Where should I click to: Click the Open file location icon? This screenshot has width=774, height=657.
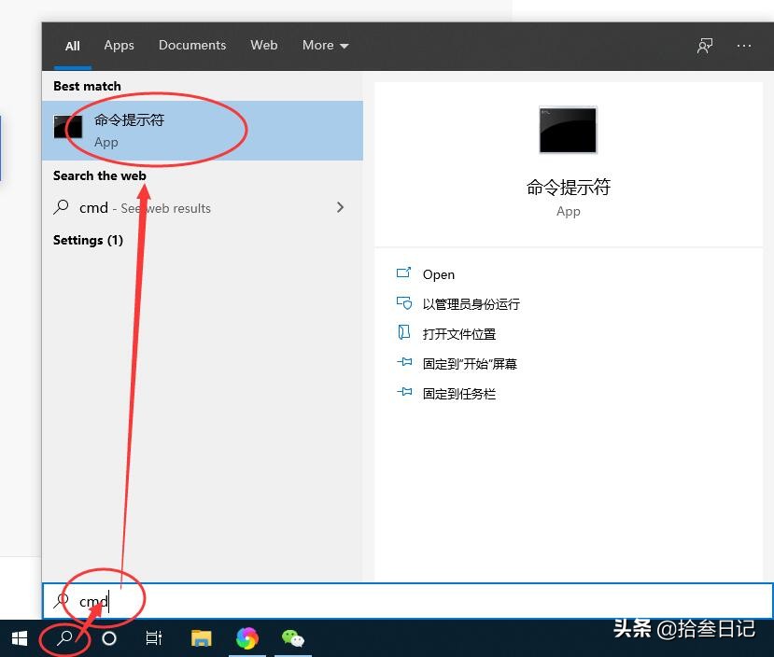(405, 333)
